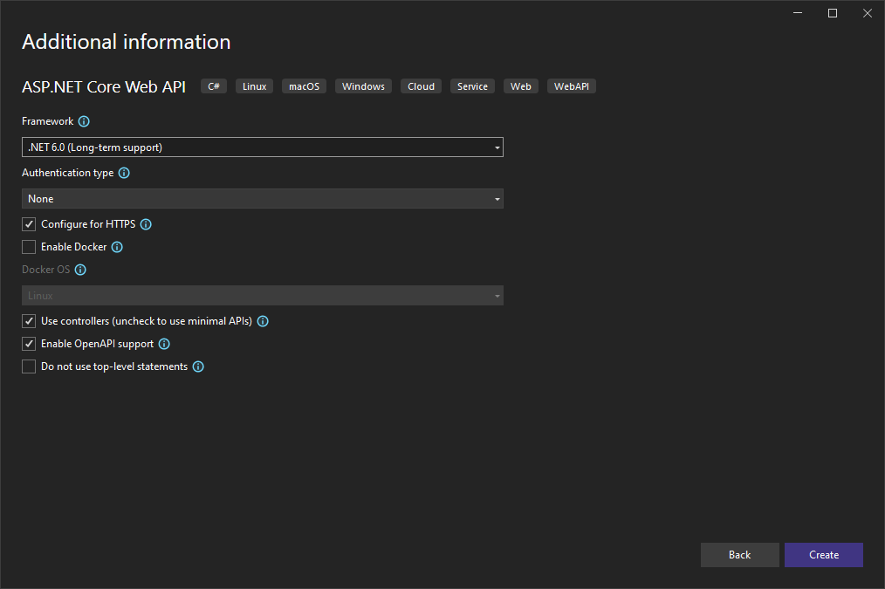Screen dimensions: 885x589
Task: Uncheck Configure for HTTPS
Action: pyautogui.click(x=28, y=224)
